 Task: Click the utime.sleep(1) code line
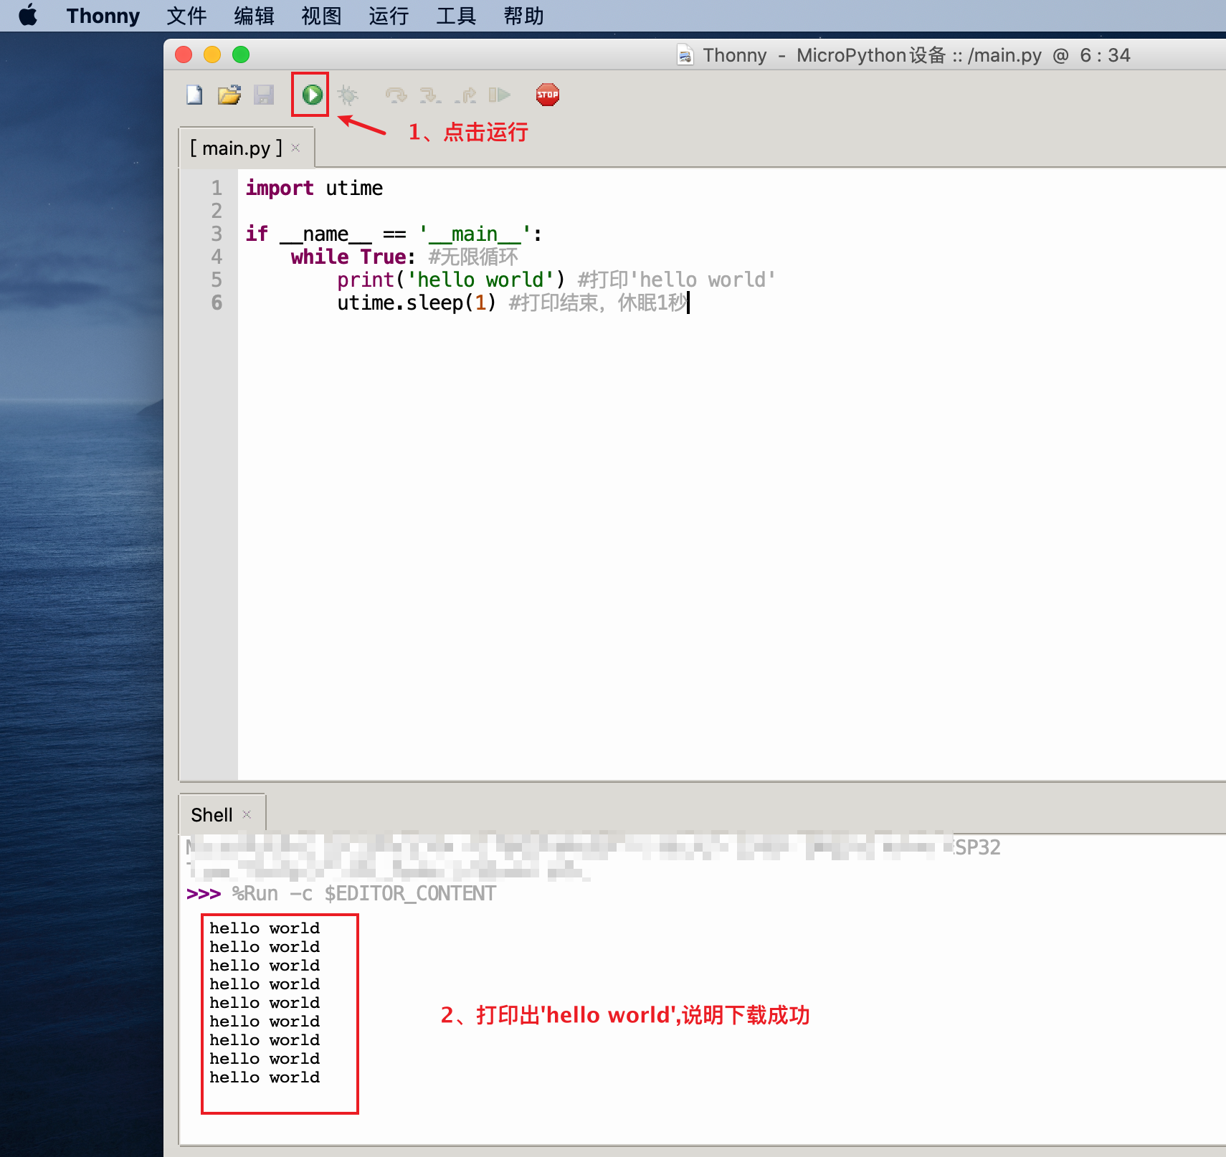pos(513,303)
